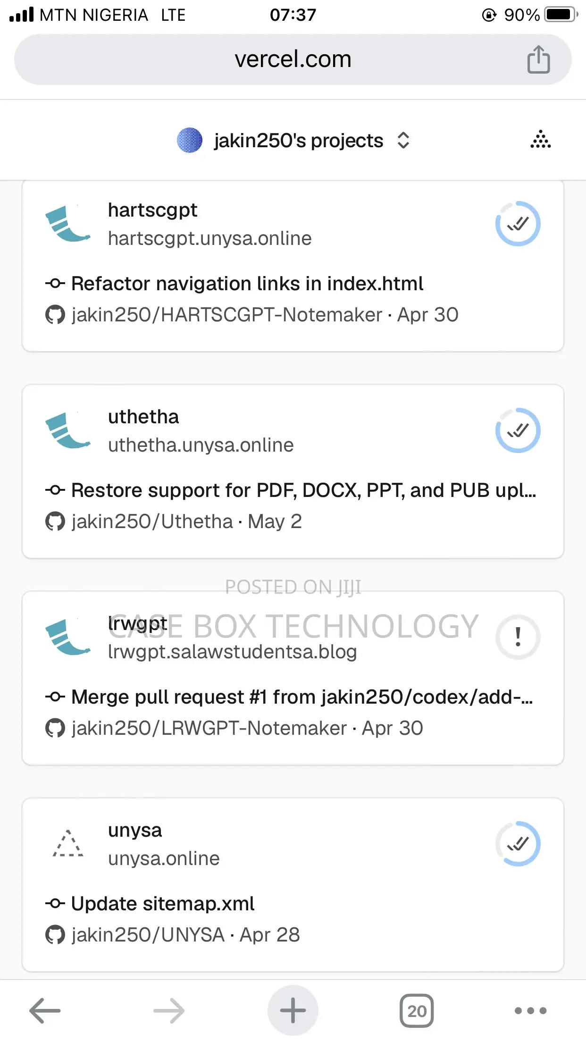Screen dimensions: 586x1042
Task: Open commit 'Merge pull request #1'
Action: (302, 697)
